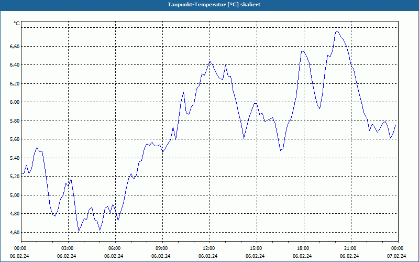The image size is (419, 262).
Task: Select the 6,40 y-axis tick label
Action: pos(15,64)
